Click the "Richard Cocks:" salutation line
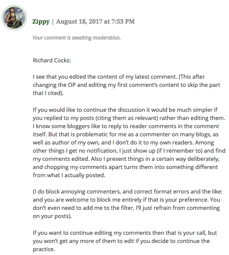229x255 pixels. click(52, 61)
